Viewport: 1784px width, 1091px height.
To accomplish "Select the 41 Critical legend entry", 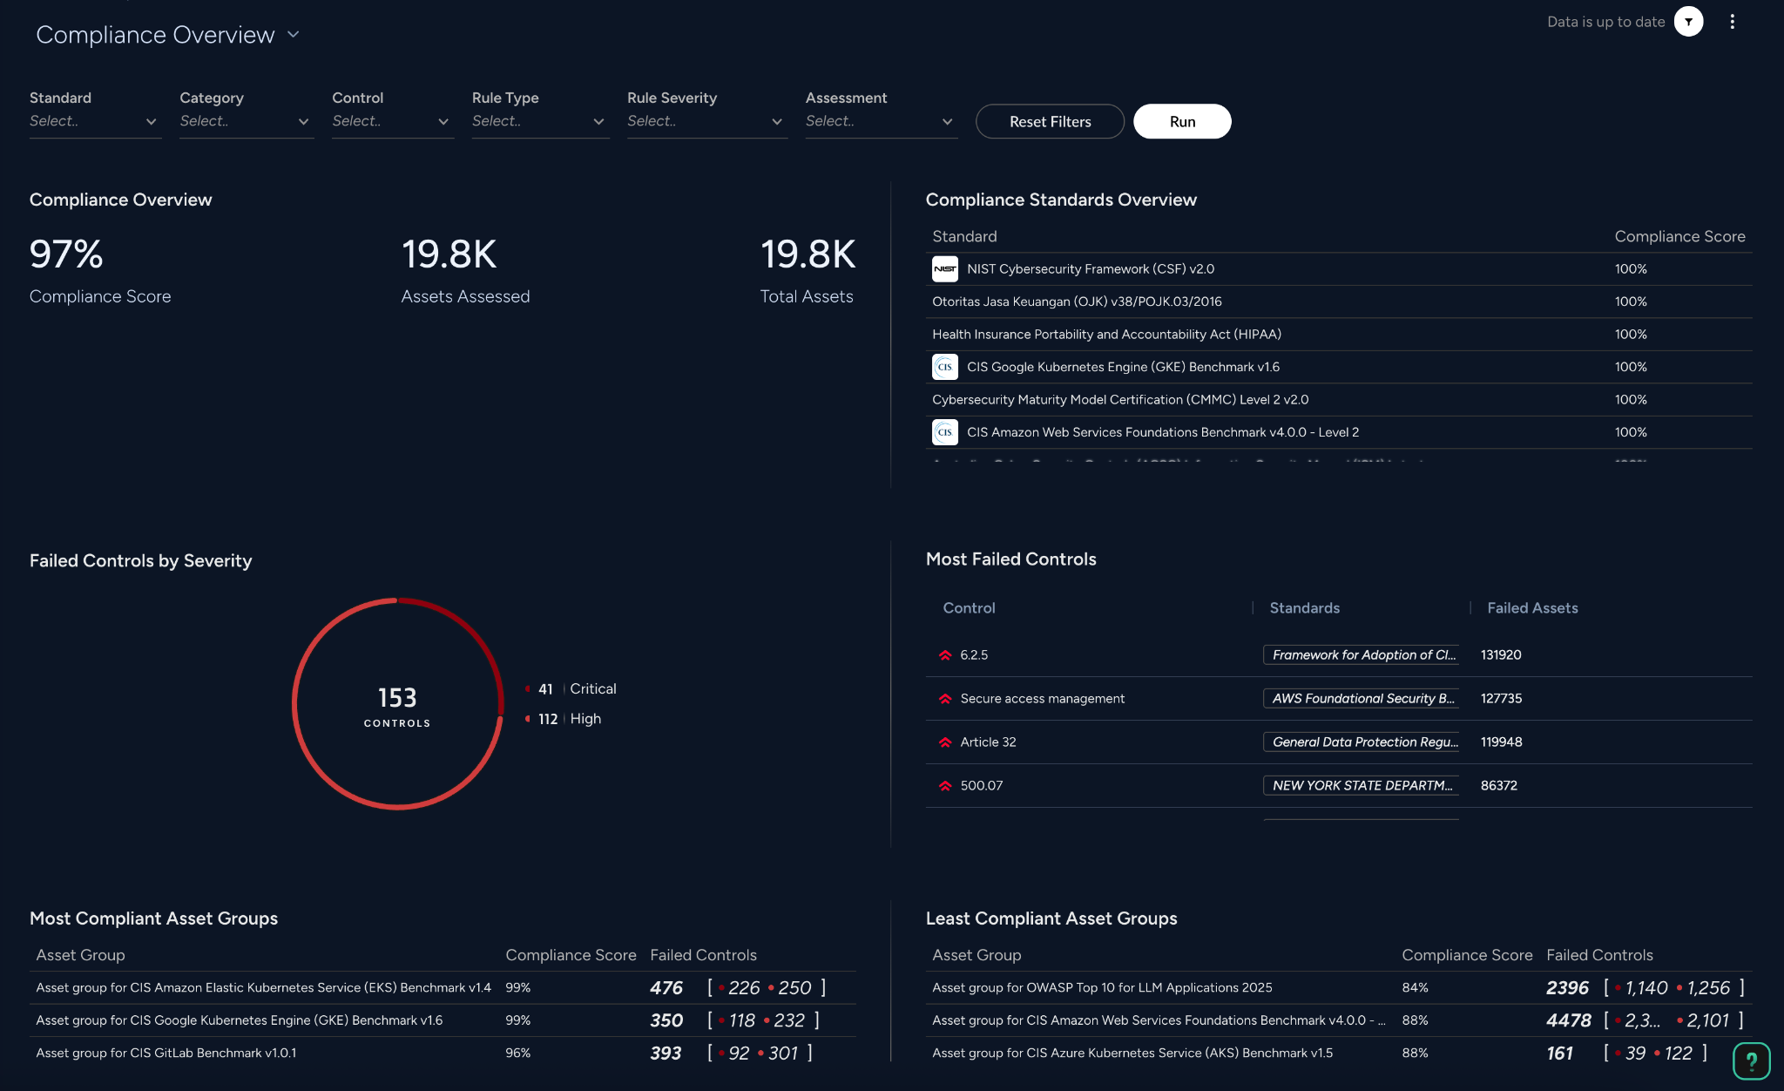I will (x=571, y=689).
